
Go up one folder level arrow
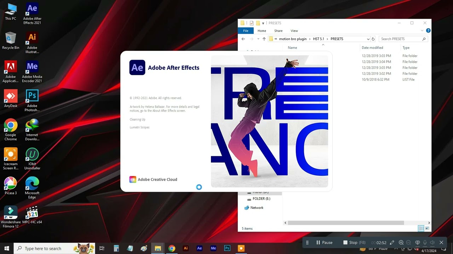pyautogui.click(x=264, y=39)
